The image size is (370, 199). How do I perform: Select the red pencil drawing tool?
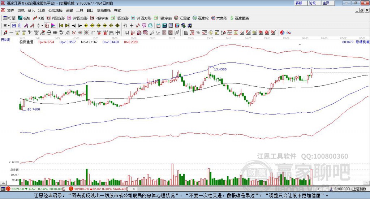click(x=5, y=33)
